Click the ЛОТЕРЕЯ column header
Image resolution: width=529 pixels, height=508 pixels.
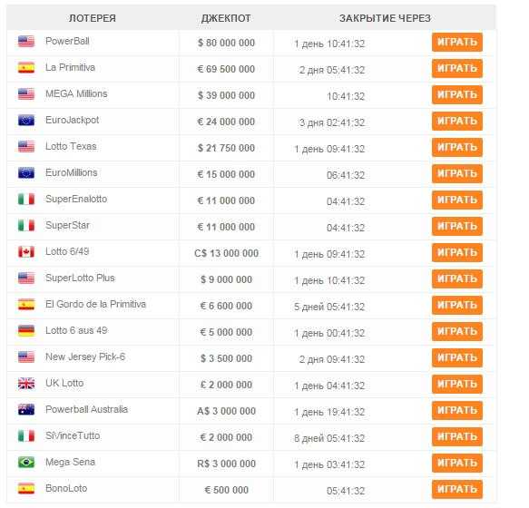(93, 18)
